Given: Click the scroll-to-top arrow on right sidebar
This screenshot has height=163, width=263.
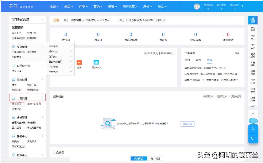Looking at the screenshot, I should (253, 114).
